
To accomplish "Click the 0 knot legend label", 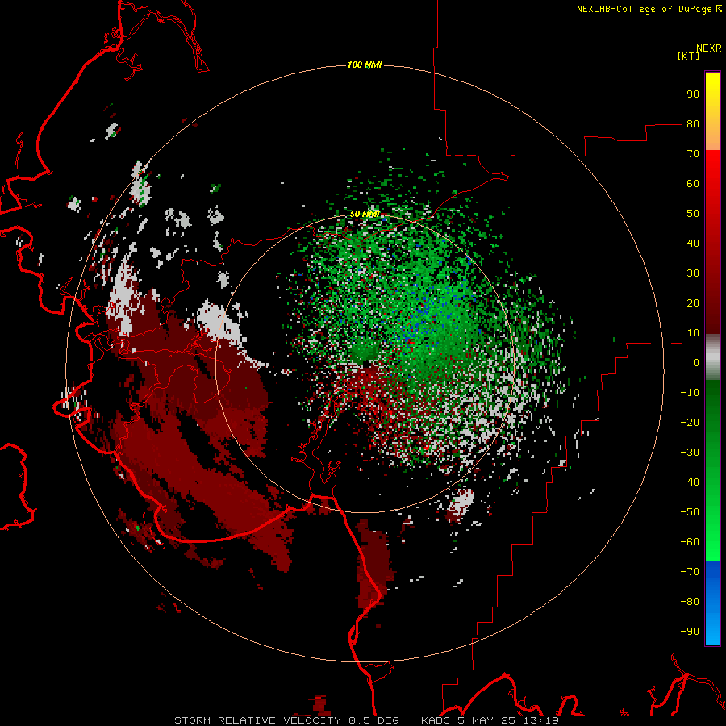I will point(696,363).
